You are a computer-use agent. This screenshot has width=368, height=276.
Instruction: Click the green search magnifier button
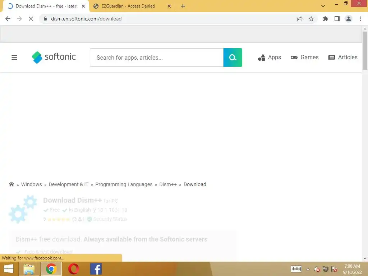tap(233, 57)
